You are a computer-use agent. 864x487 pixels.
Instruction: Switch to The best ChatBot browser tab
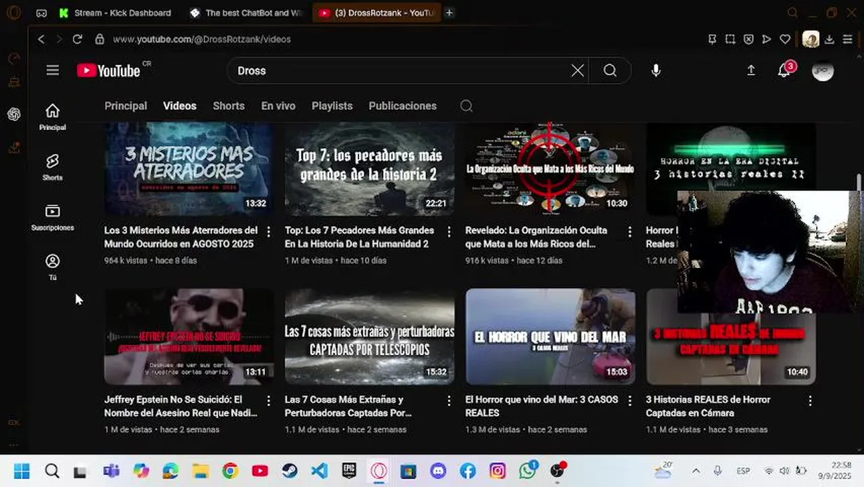247,13
